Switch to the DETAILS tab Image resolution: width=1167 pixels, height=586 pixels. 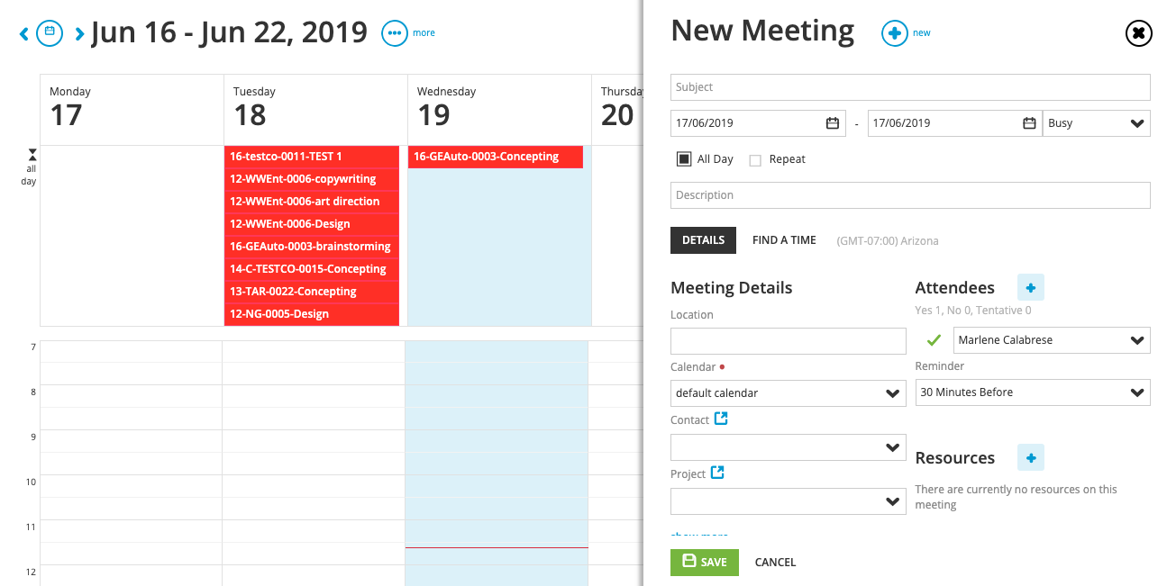coord(703,240)
